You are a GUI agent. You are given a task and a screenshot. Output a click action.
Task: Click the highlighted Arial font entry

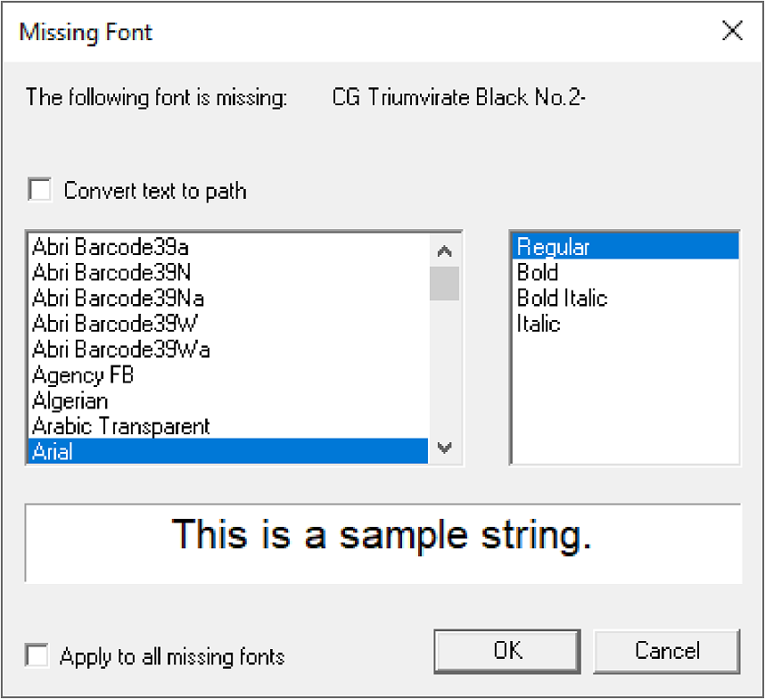[53, 451]
